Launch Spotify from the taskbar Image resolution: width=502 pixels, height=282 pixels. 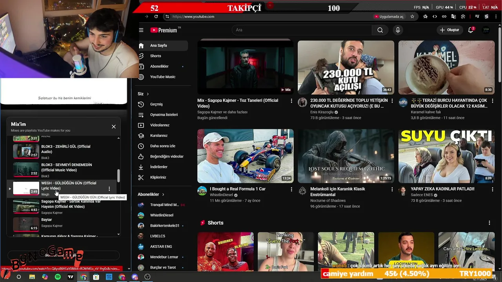tap(58, 277)
